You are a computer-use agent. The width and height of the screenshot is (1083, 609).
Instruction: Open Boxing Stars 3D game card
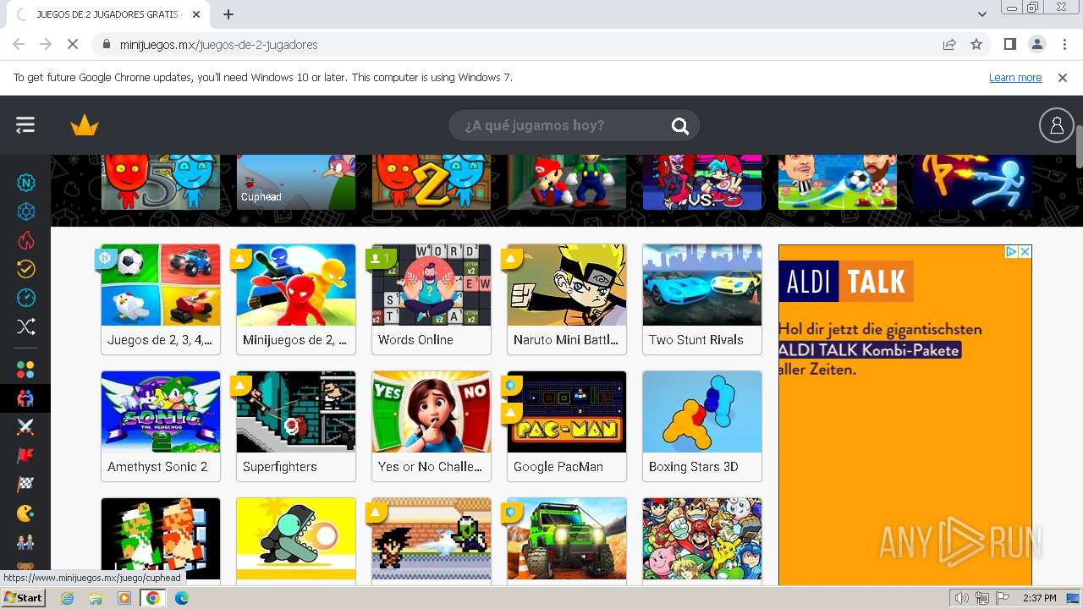702,425
